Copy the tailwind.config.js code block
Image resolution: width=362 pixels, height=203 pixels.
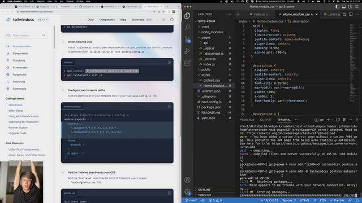click(x=169, y=107)
